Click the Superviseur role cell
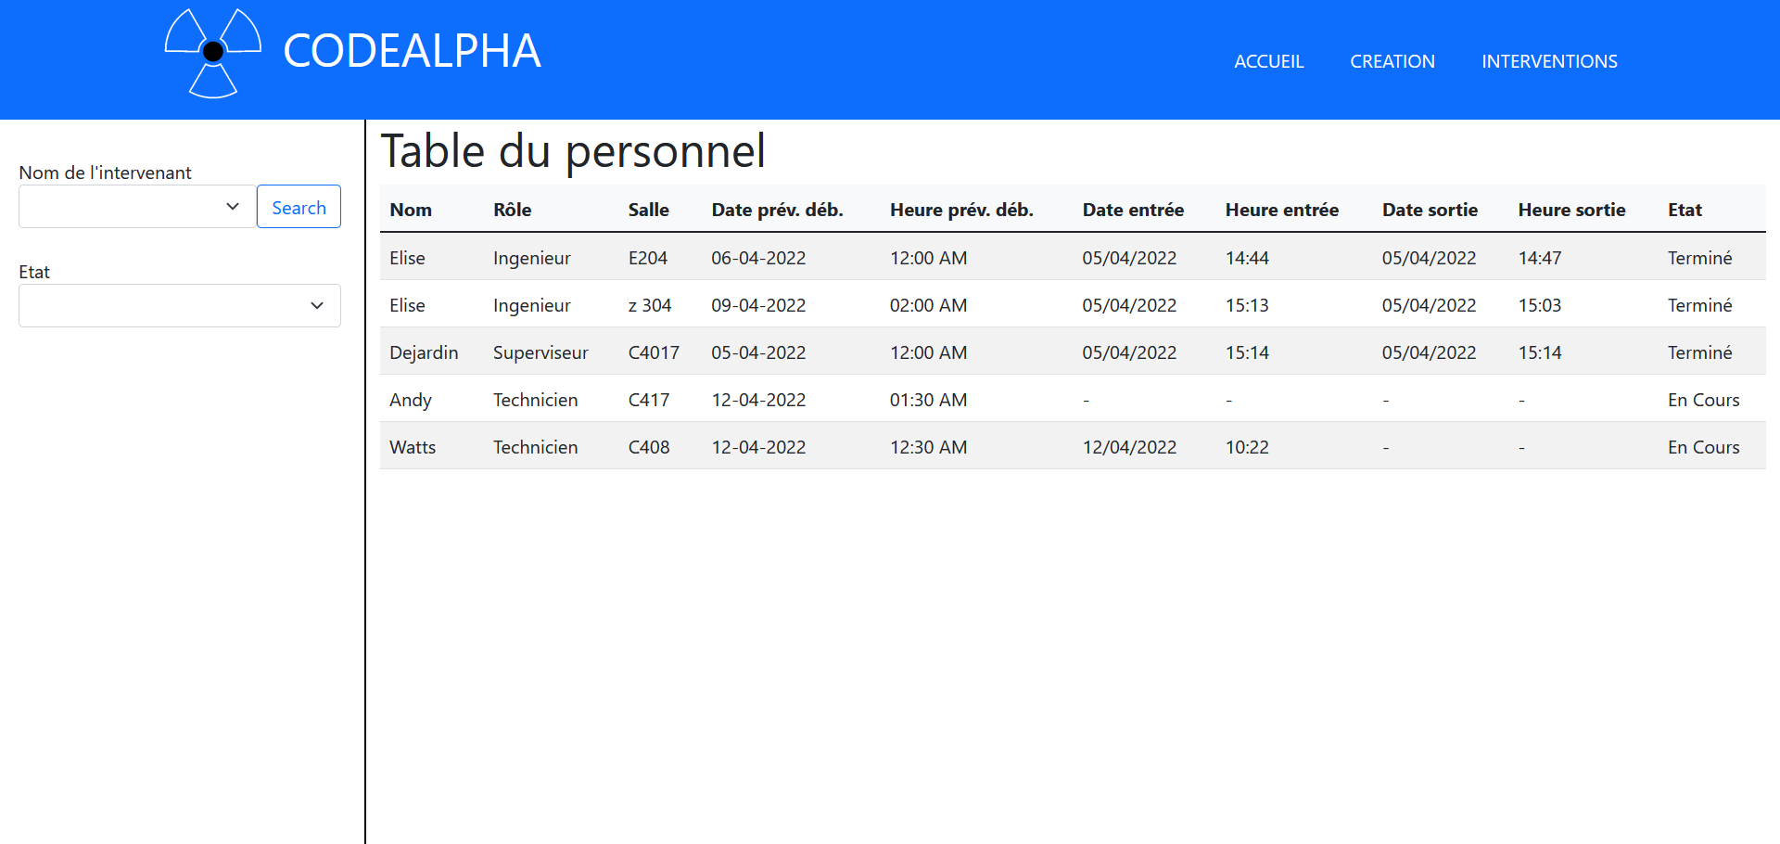The height and width of the screenshot is (844, 1780). pyautogui.click(x=540, y=352)
